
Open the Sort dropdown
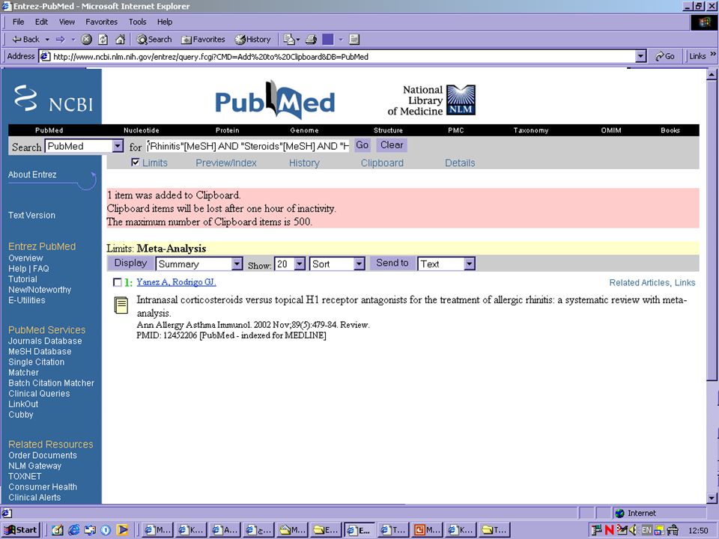tap(359, 264)
